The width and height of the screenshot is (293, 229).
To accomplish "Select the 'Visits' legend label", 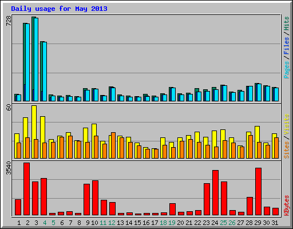I will pyautogui.click(x=286, y=124).
